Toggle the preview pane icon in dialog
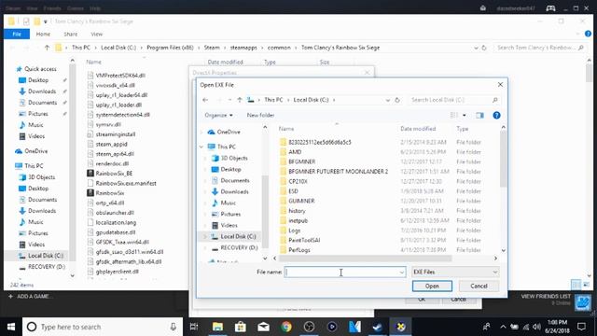The image size is (597, 336). point(479,115)
